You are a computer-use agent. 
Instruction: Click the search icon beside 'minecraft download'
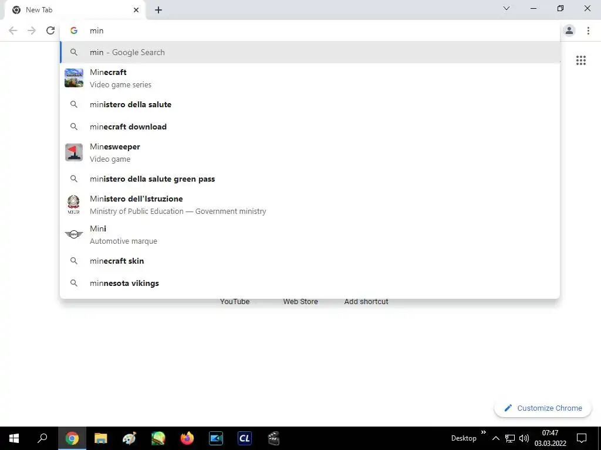(x=73, y=127)
